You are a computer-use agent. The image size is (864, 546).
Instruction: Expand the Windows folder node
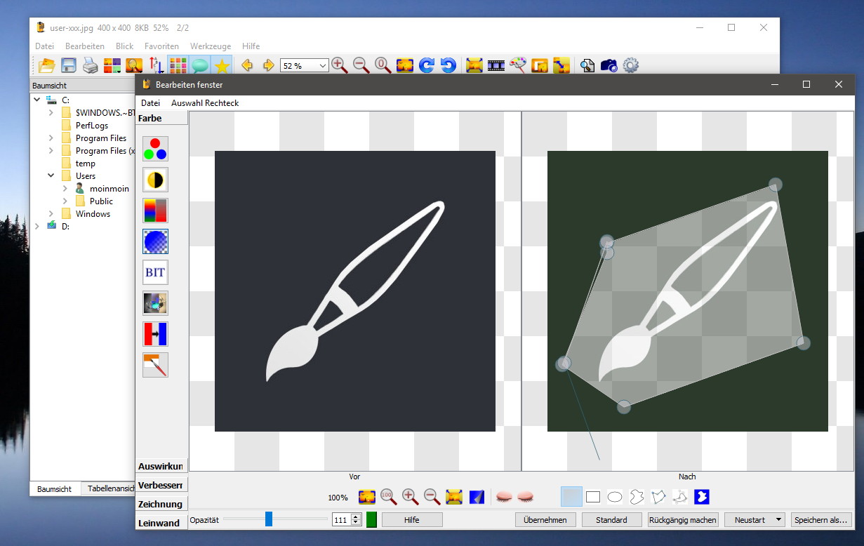(x=51, y=214)
